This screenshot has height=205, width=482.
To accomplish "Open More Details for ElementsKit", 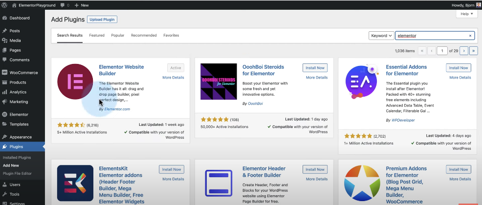I will point(174,179).
